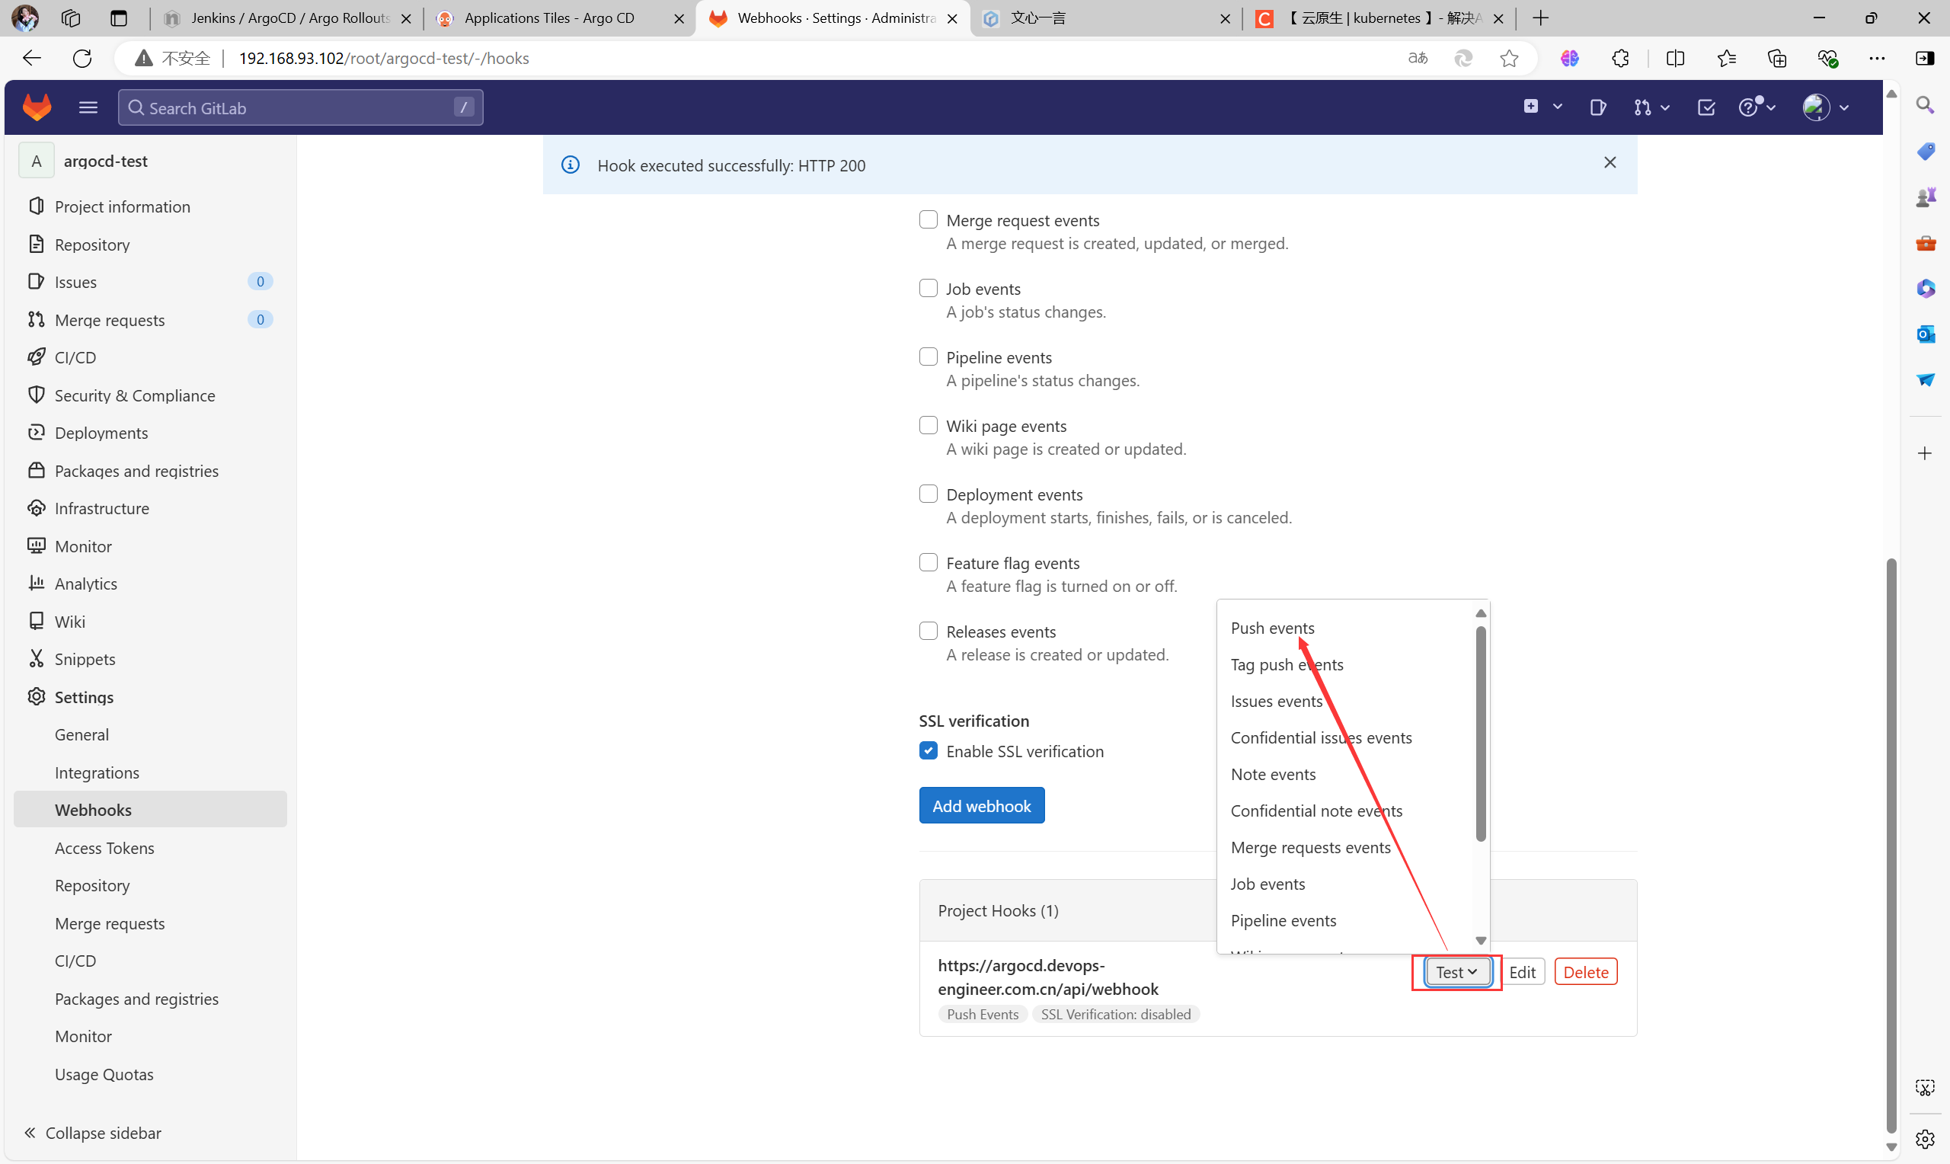Focus the Search GitLab field

[300, 107]
